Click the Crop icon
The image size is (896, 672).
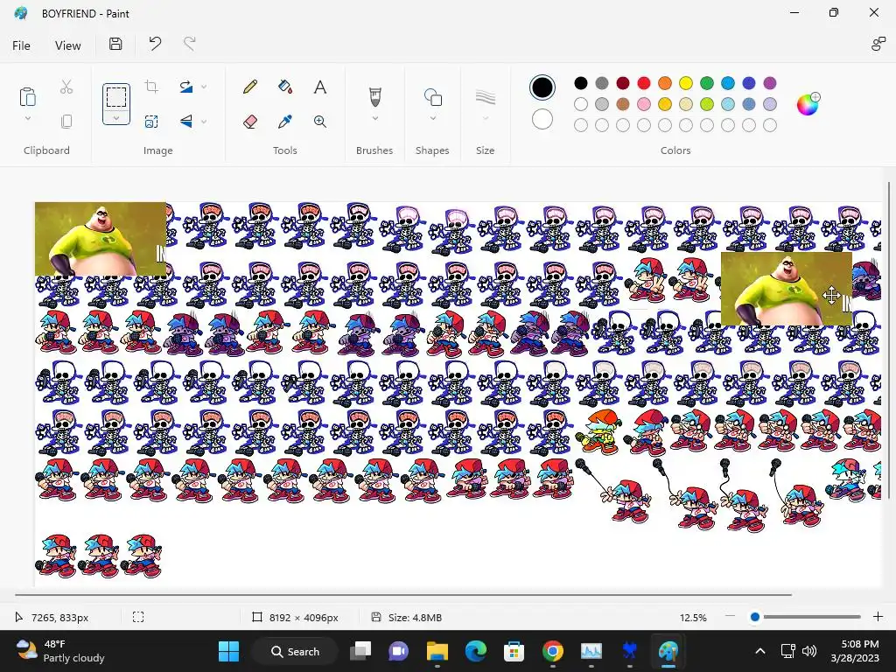coord(151,87)
